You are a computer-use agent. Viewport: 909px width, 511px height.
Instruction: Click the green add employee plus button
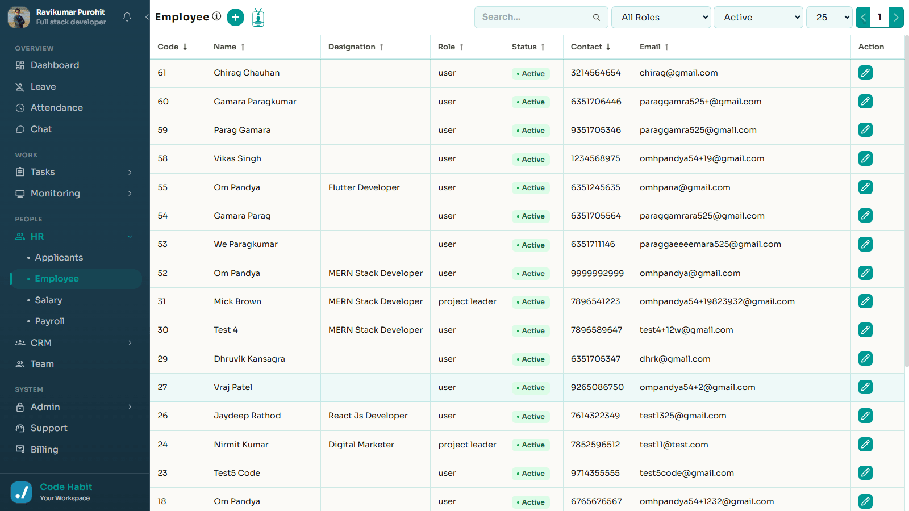coord(235,17)
